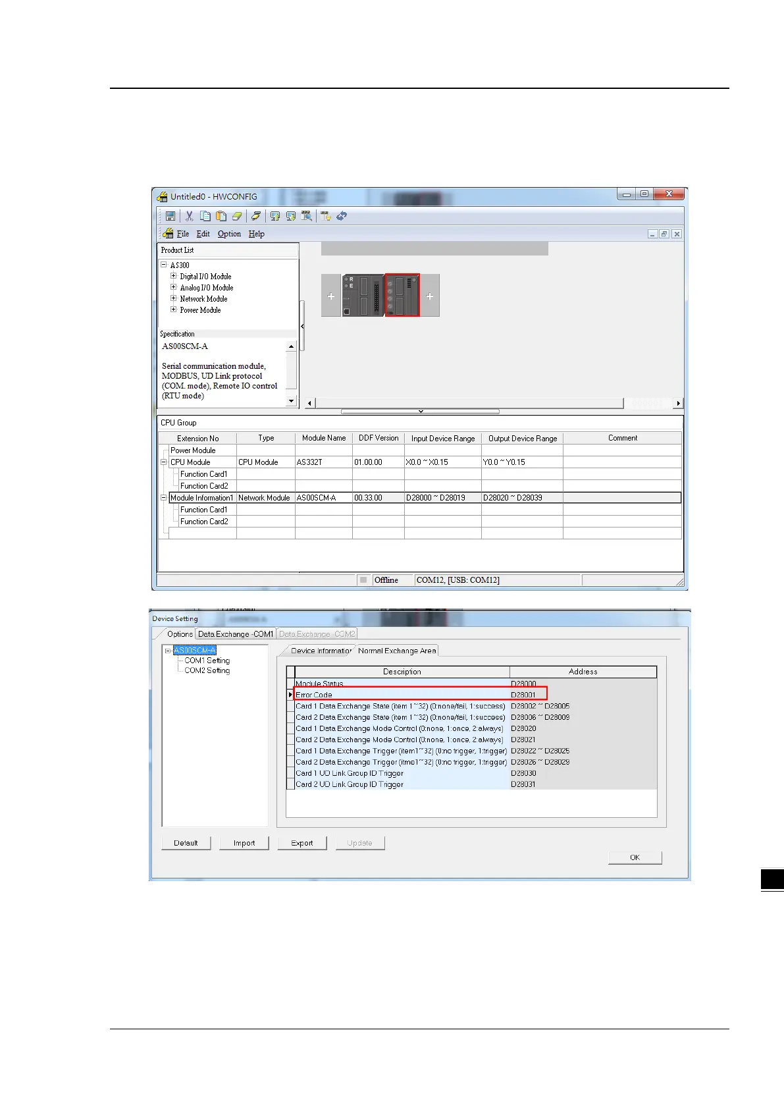The height and width of the screenshot is (1109, 784).
Task: Click the Copy icon in toolbar
Action: click(x=205, y=216)
